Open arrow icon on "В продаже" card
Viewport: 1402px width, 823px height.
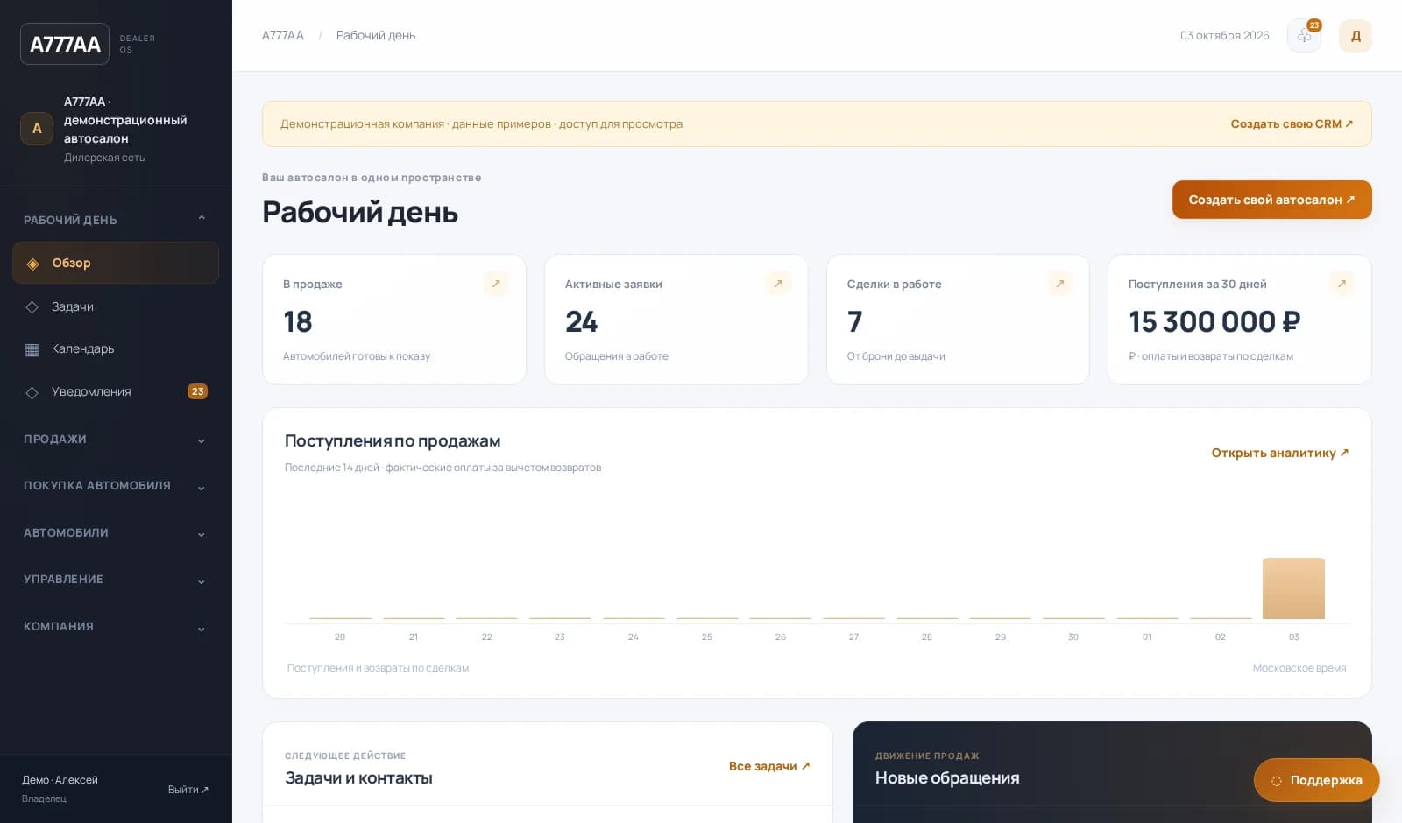[496, 284]
